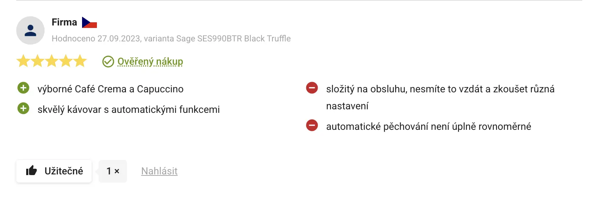Click the verified purchase checkmark icon
Image resolution: width=590 pixels, height=208 pixels.
click(x=108, y=62)
